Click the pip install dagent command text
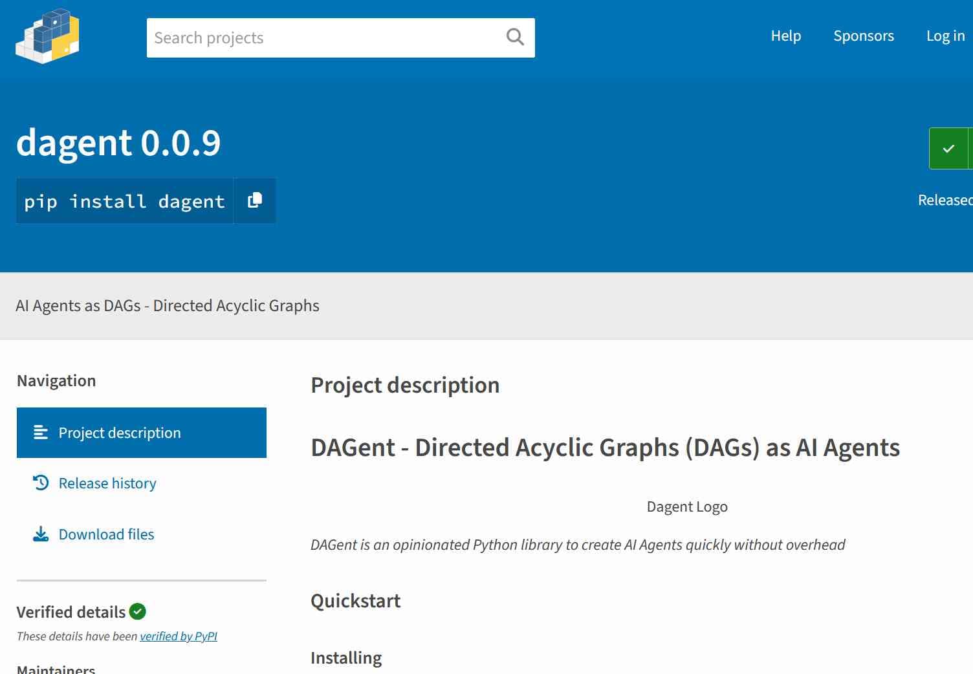This screenshot has width=973, height=674. (x=124, y=201)
